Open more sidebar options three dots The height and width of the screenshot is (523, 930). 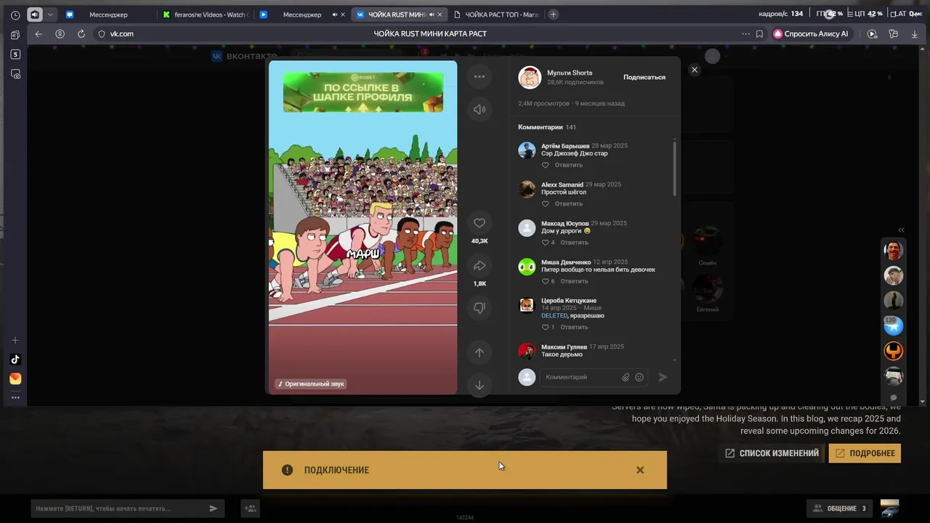[x=15, y=397]
